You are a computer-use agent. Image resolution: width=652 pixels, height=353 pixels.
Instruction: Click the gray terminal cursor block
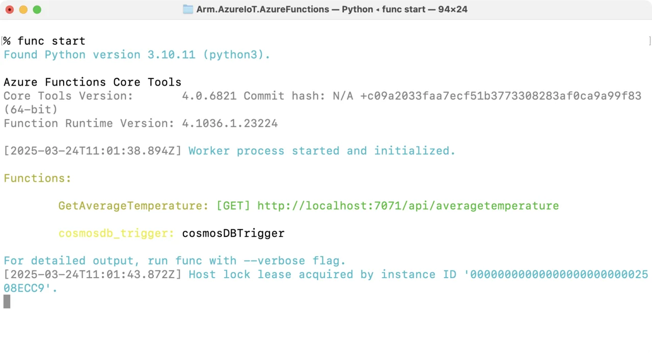[x=7, y=302]
